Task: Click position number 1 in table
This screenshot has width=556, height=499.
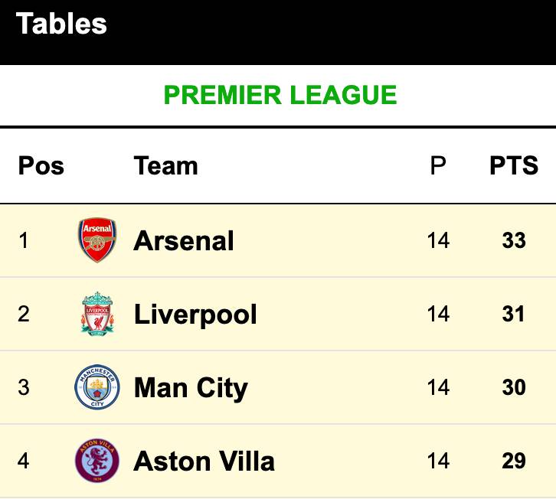Action: tap(24, 241)
